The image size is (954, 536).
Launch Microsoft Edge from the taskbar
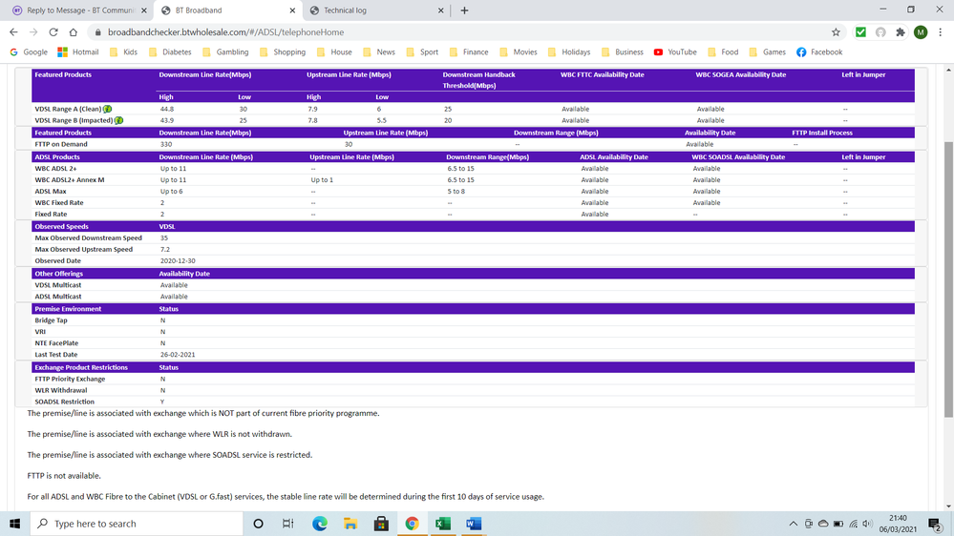[x=320, y=524]
